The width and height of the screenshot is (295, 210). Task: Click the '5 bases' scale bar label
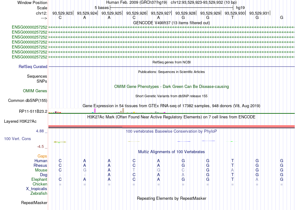(x=102, y=8)
